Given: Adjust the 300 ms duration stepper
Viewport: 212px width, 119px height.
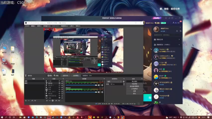Looking at the screenshot, I should [124, 84].
